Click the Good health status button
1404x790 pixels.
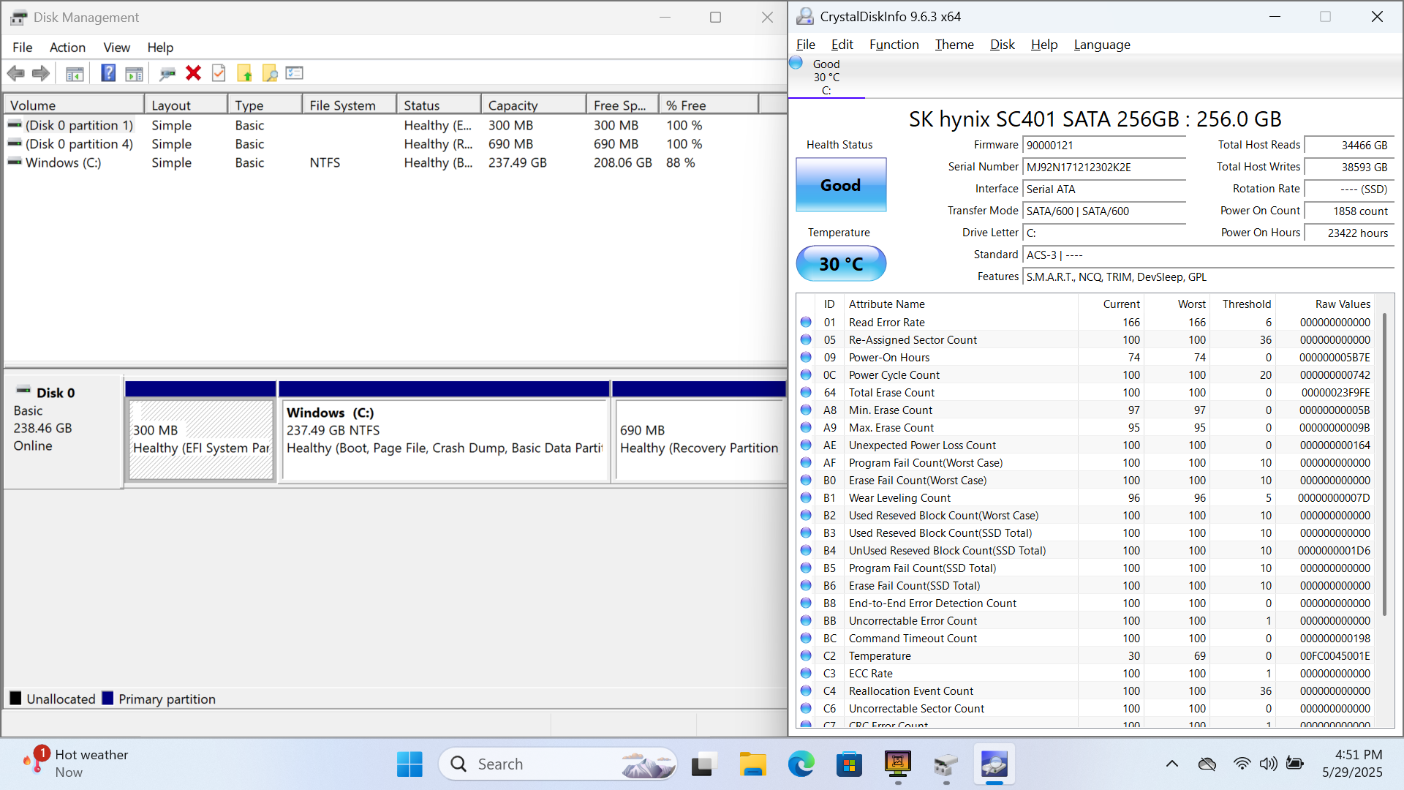coord(841,185)
